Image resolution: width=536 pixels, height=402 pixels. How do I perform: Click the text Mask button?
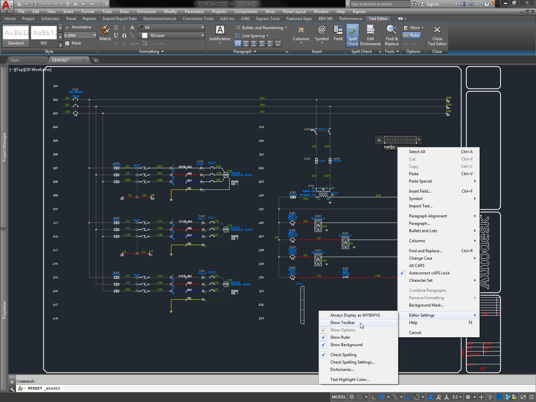73,43
